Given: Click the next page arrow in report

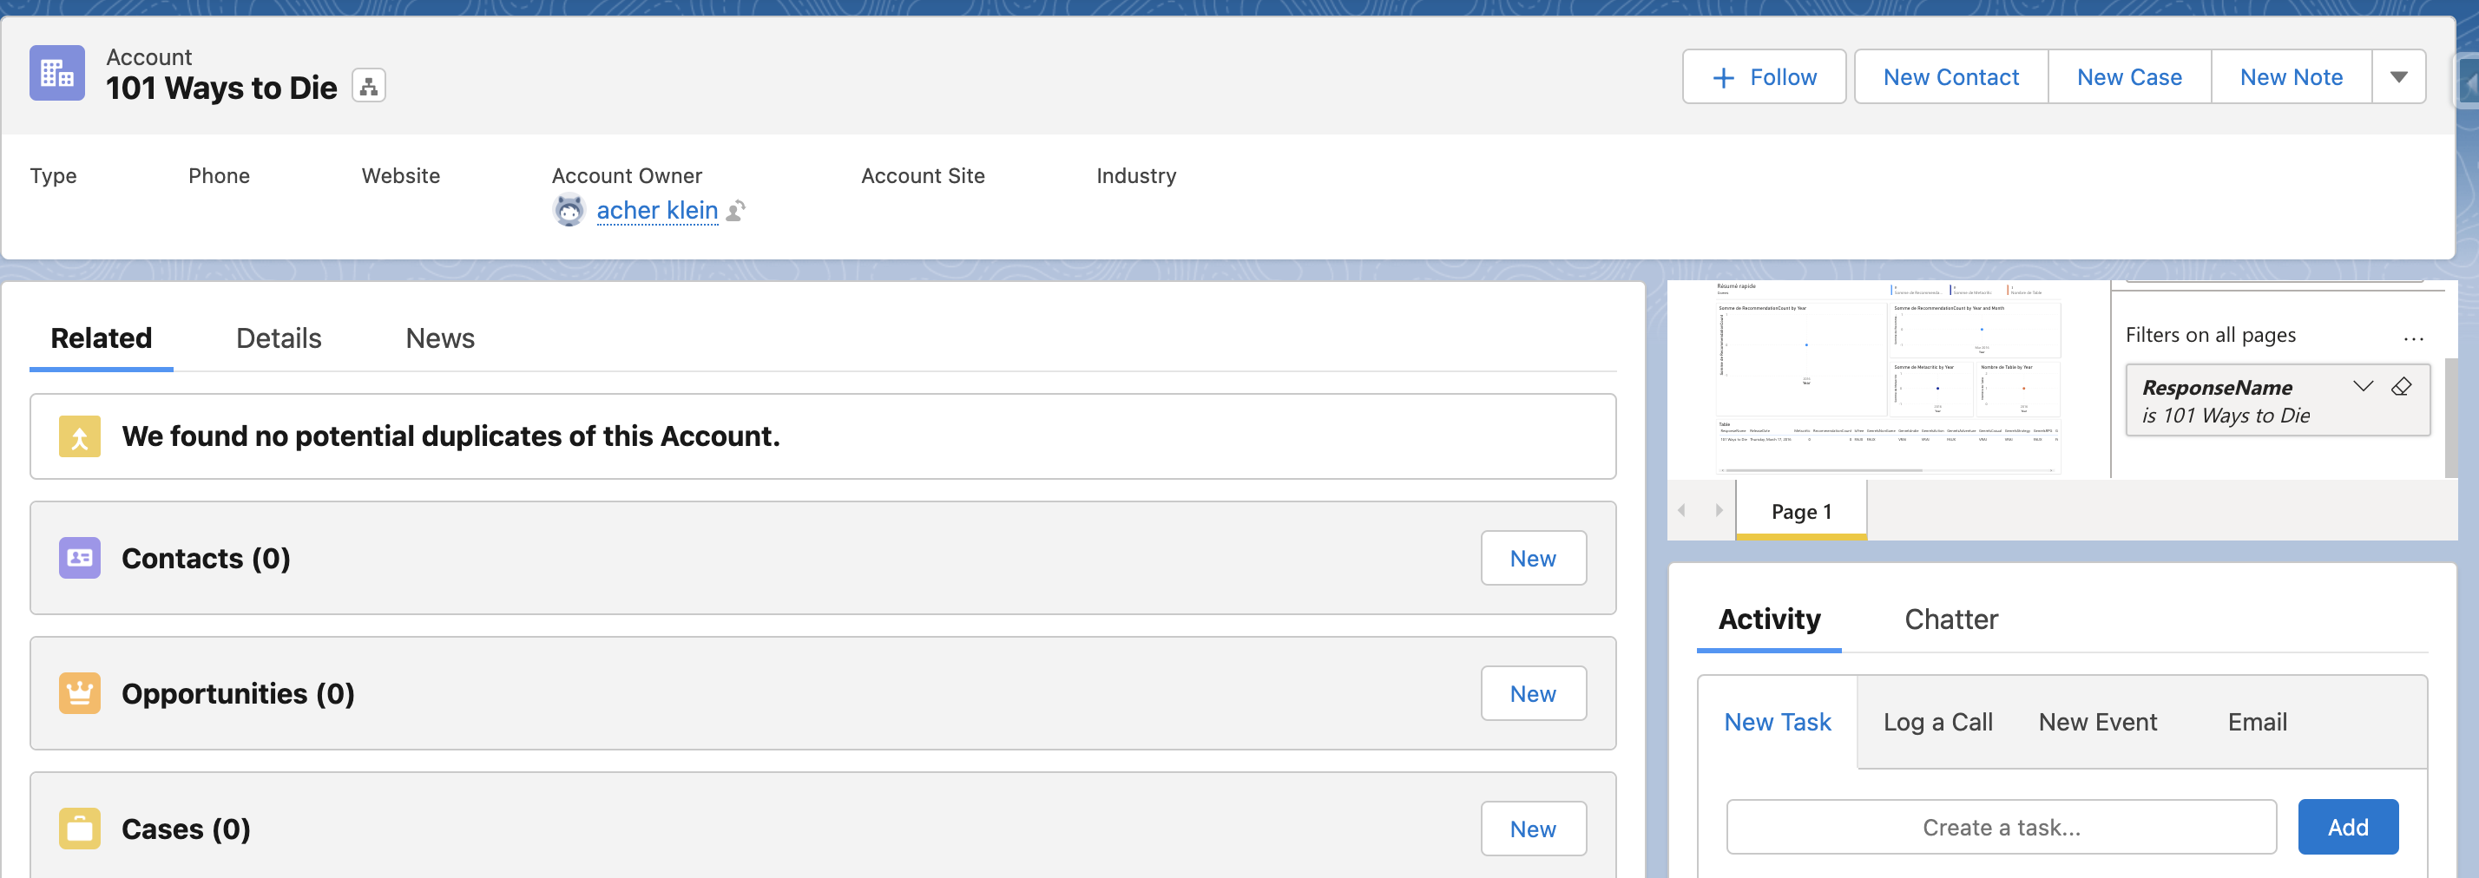Looking at the screenshot, I should click(x=1719, y=511).
